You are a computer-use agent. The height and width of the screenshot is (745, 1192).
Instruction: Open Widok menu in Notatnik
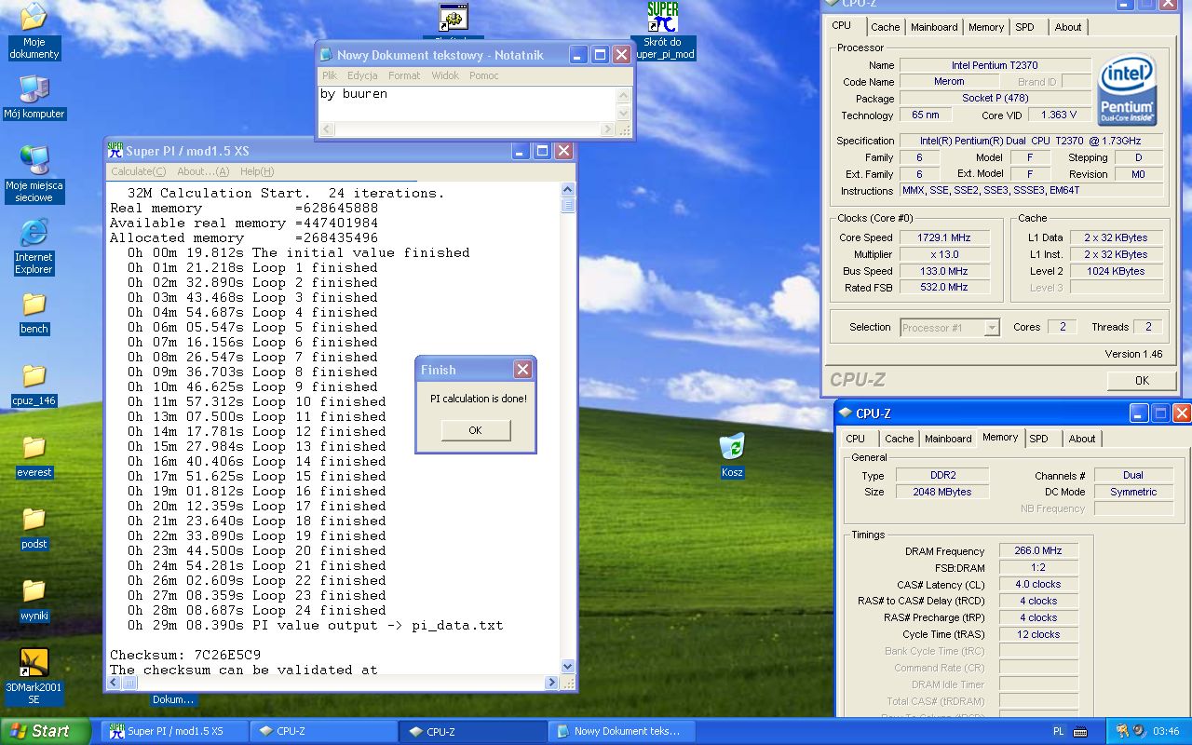pos(445,75)
